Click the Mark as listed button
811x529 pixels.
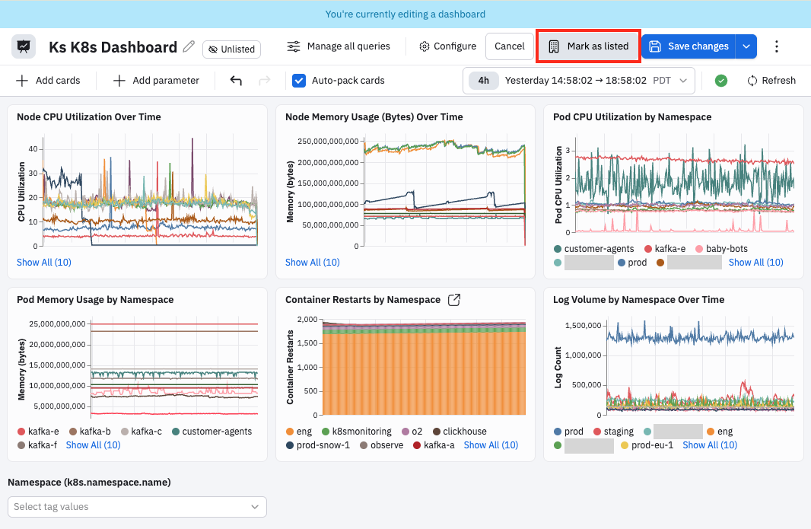(589, 46)
